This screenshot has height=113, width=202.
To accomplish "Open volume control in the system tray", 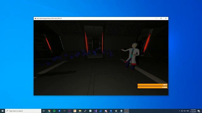I will point(185,111).
